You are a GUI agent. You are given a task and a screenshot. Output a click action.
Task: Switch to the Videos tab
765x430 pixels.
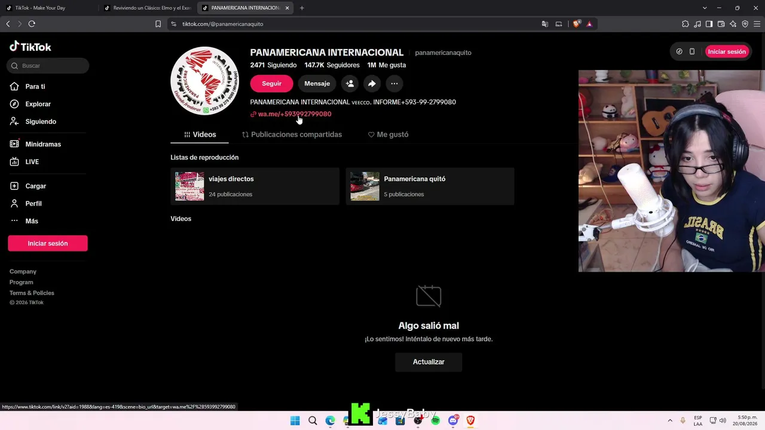click(200, 135)
